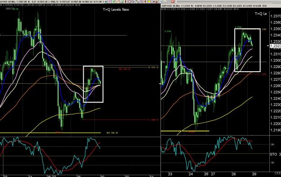
Task: Click the current price marker 1.2323 on the price axis
Action: 276,46
